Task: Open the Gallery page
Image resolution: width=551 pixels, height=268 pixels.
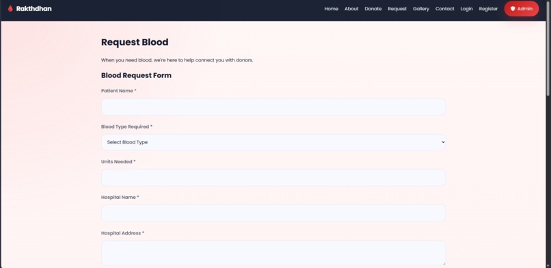Action: [421, 9]
